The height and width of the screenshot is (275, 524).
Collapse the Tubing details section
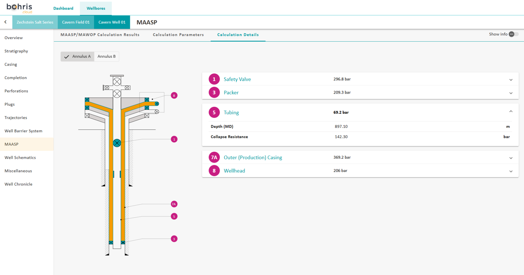point(510,112)
